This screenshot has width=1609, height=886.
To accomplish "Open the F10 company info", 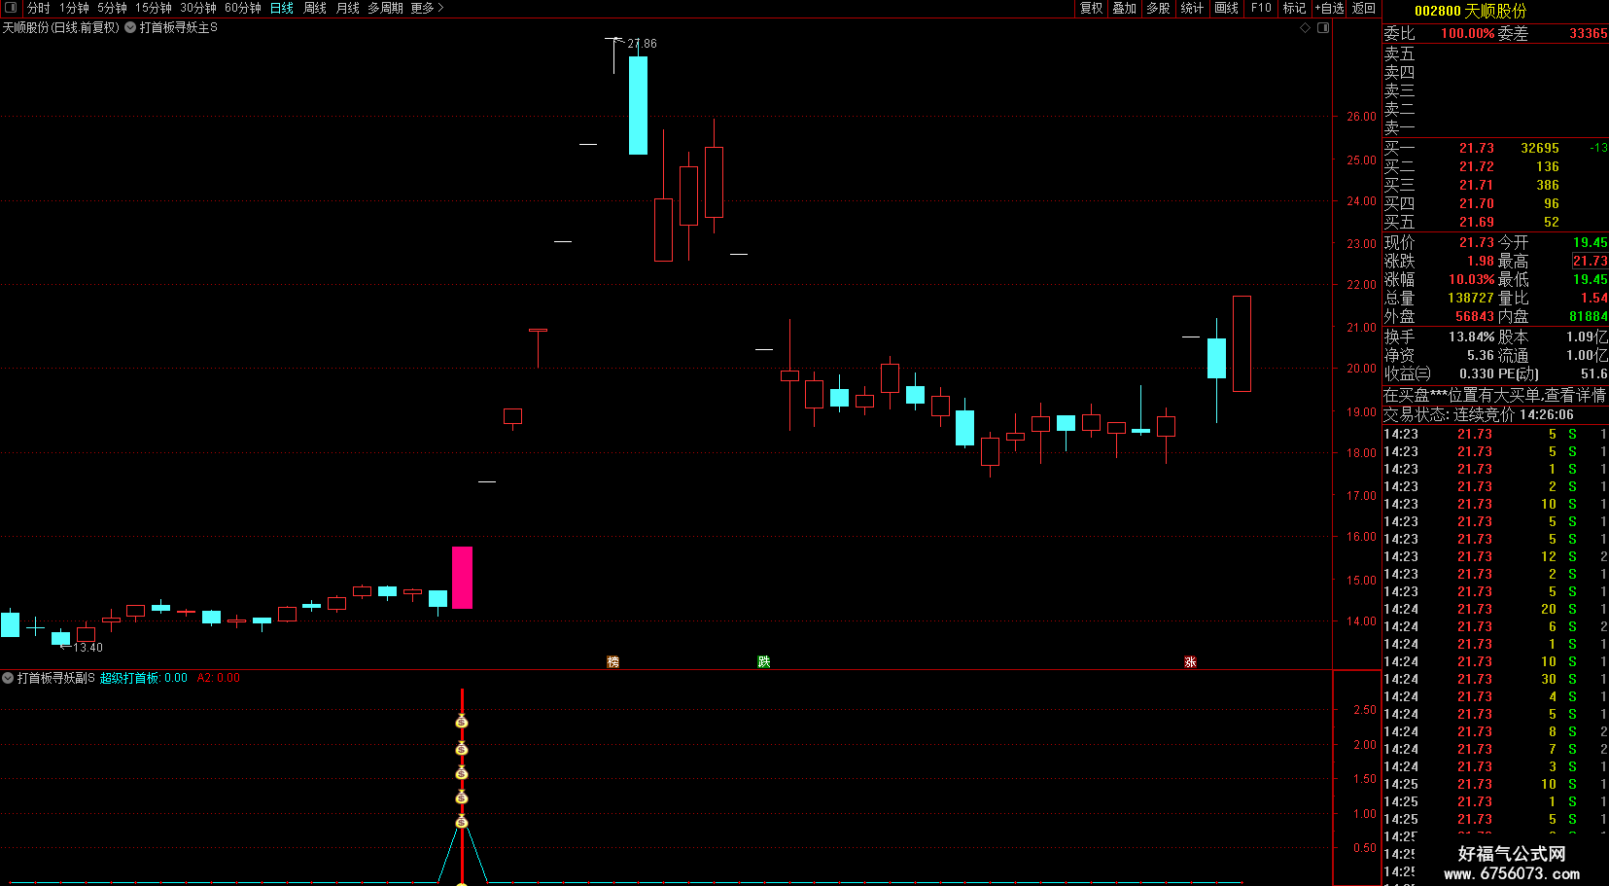I will [1261, 8].
